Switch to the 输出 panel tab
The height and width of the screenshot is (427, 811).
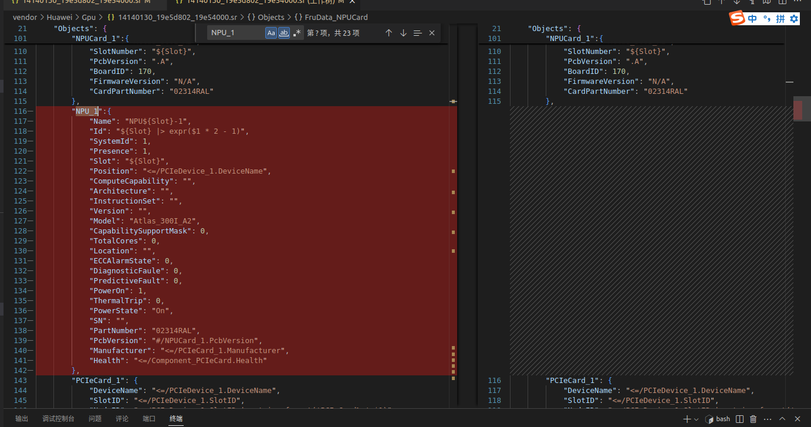pyautogui.click(x=22, y=419)
